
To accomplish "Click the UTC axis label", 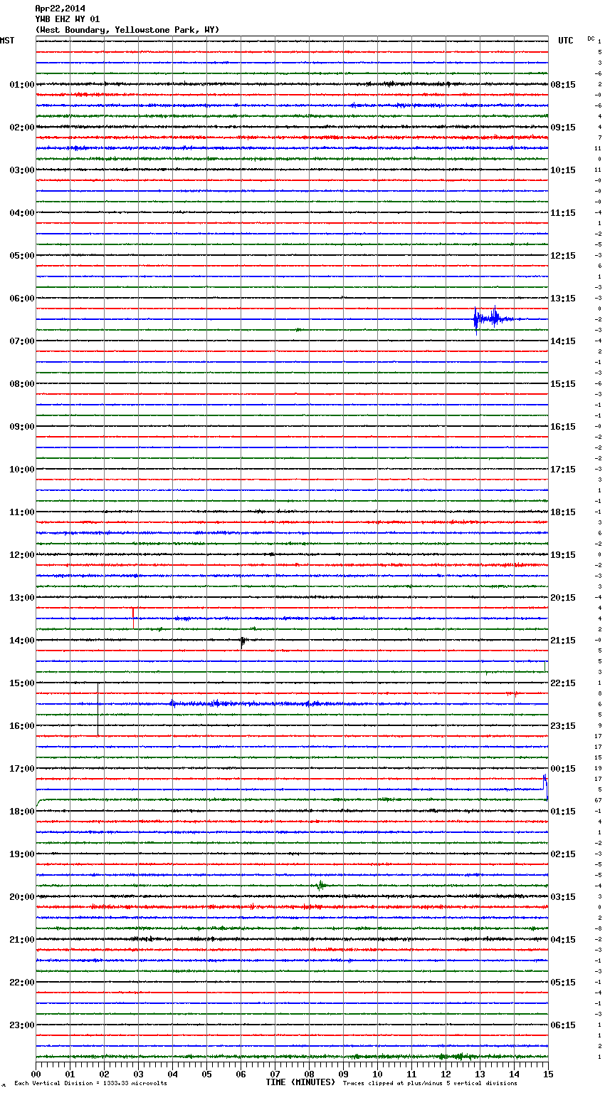I will tap(565, 41).
